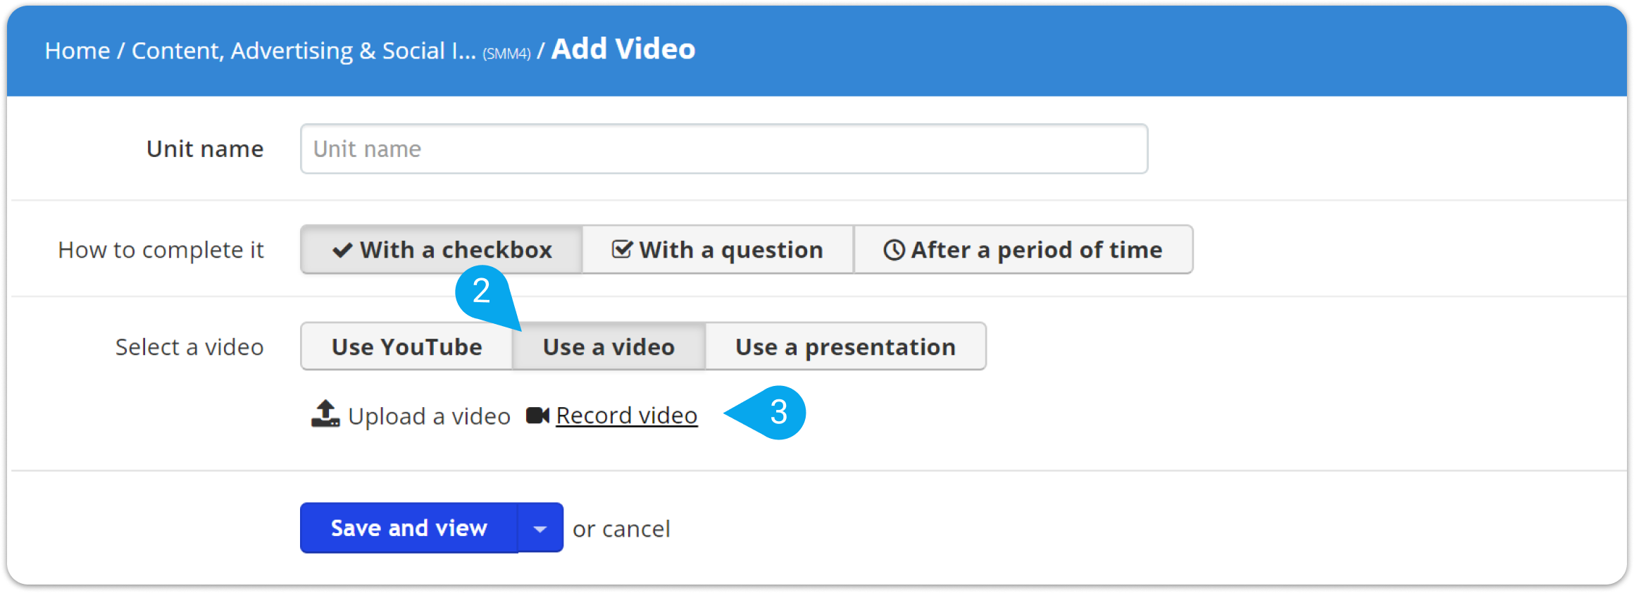Click the checkmark icon on With a checkbox
Viewport: 1634px width, 593px height.
tap(343, 250)
